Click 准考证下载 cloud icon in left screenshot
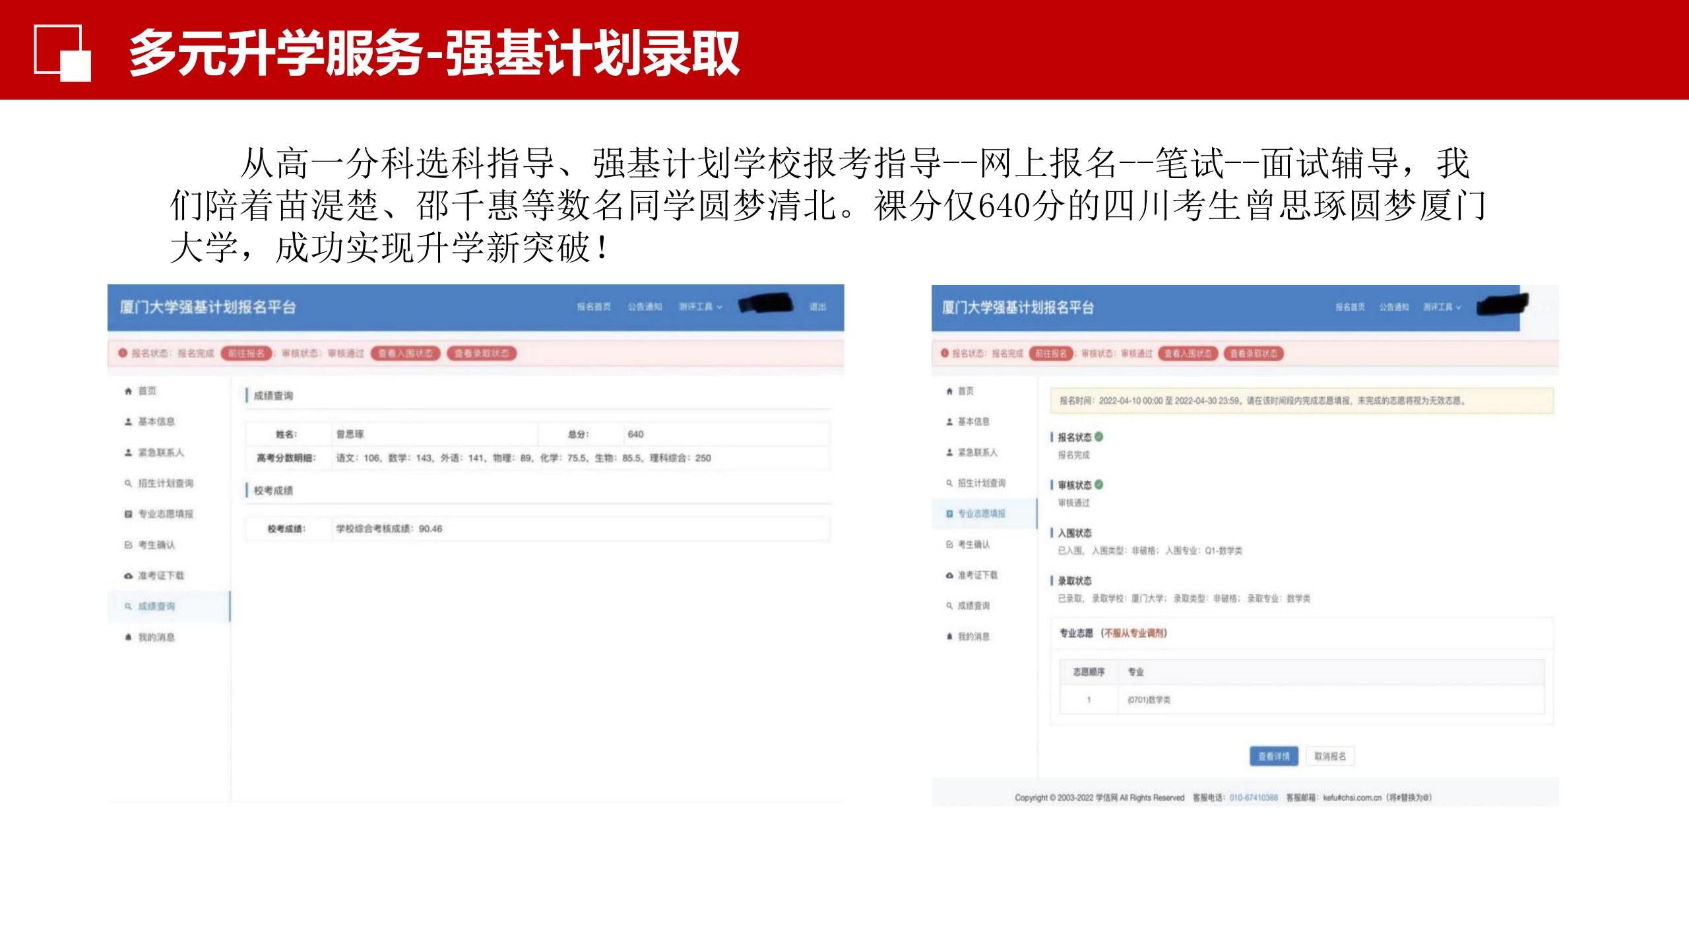 pyautogui.click(x=128, y=576)
